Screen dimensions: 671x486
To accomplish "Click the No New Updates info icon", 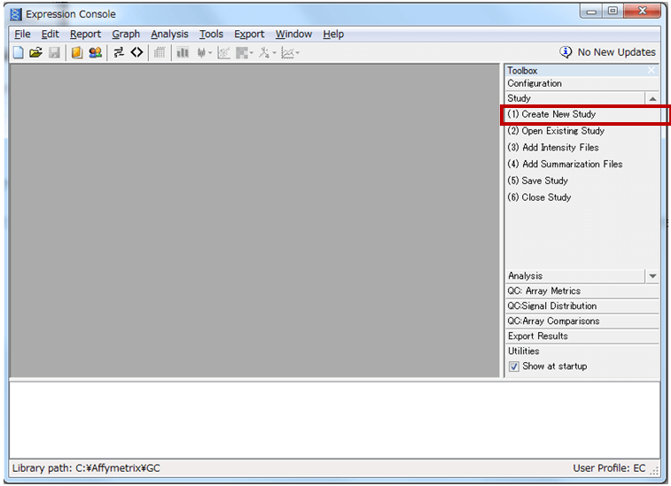I will (x=566, y=52).
